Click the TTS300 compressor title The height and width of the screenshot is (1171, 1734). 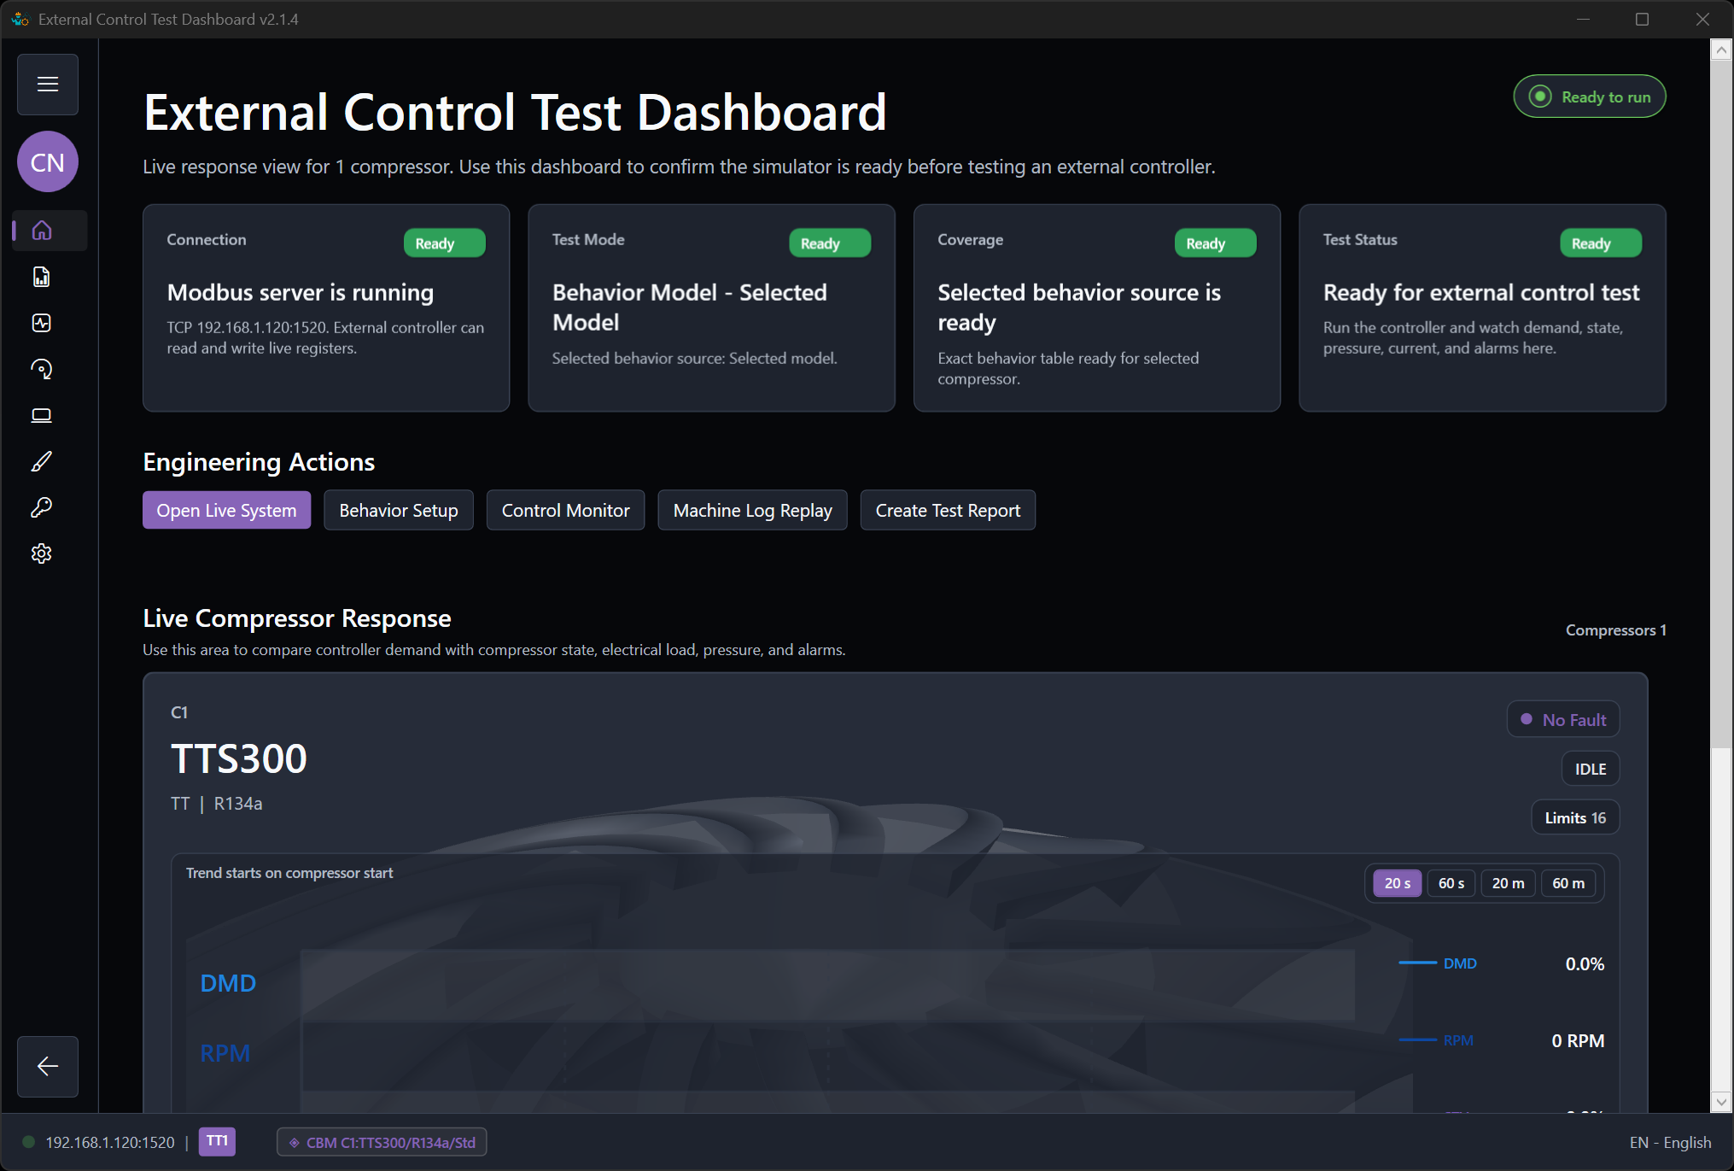click(x=239, y=758)
